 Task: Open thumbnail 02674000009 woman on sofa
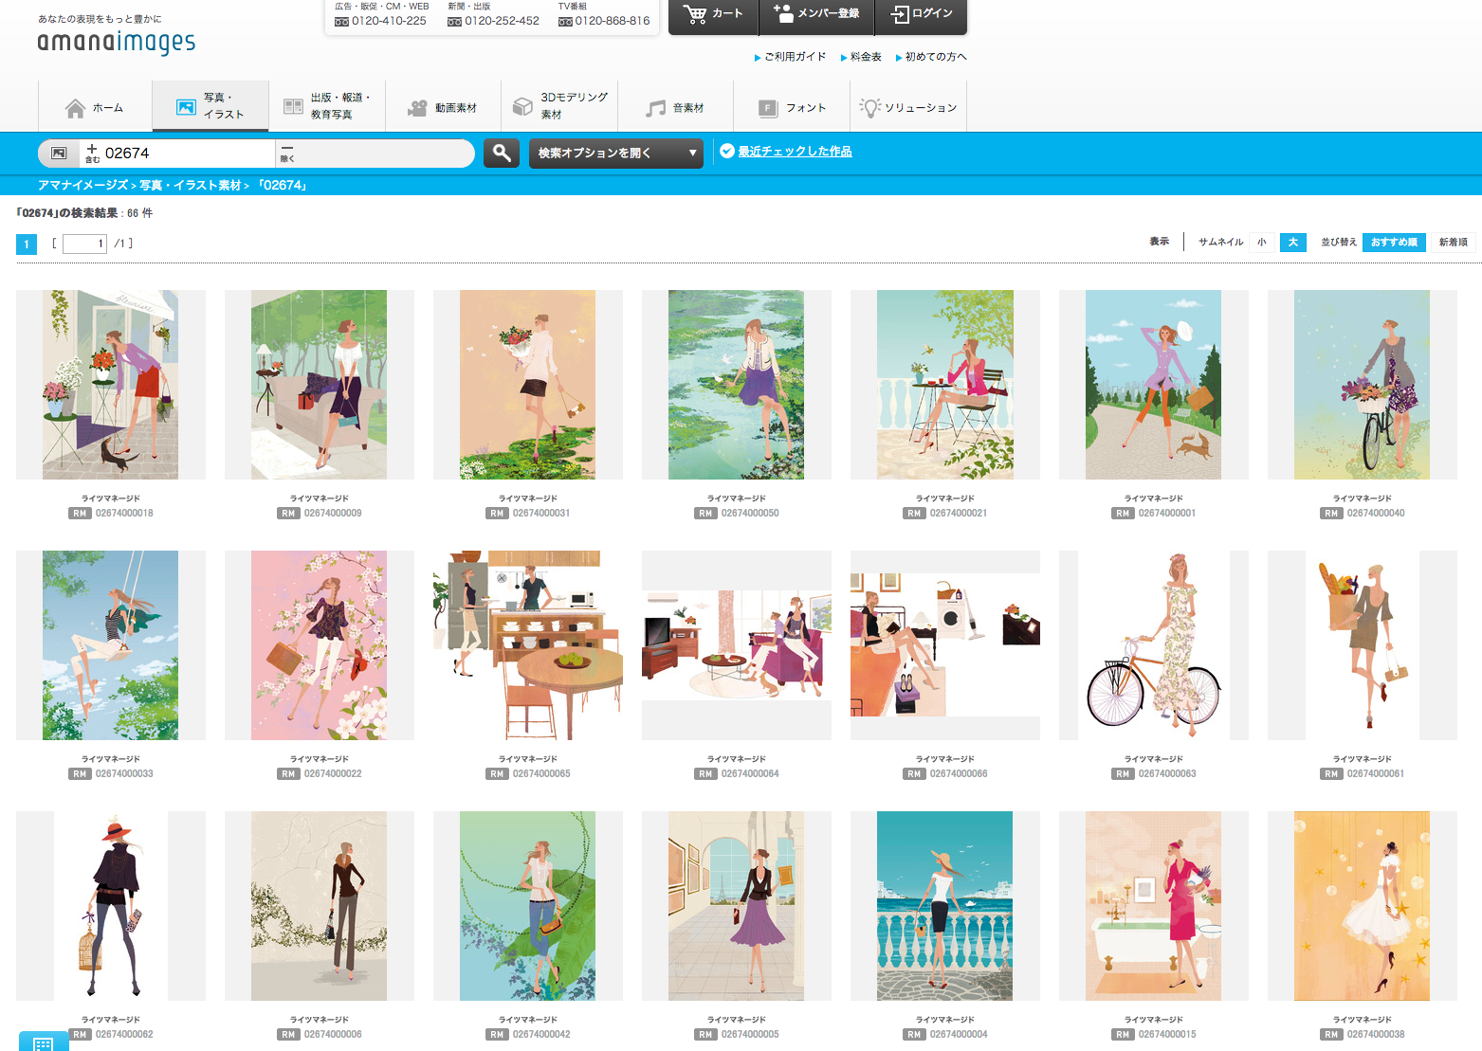pyautogui.click(x=320, y=385)
